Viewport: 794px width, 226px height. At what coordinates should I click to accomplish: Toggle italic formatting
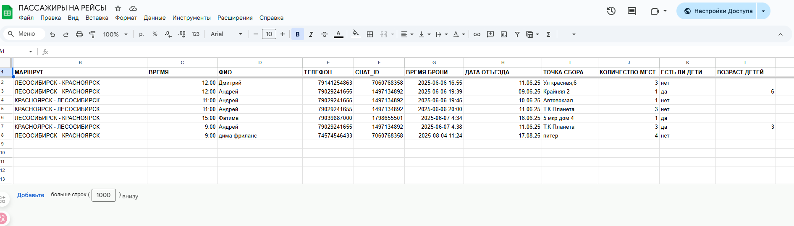[311, 34]
